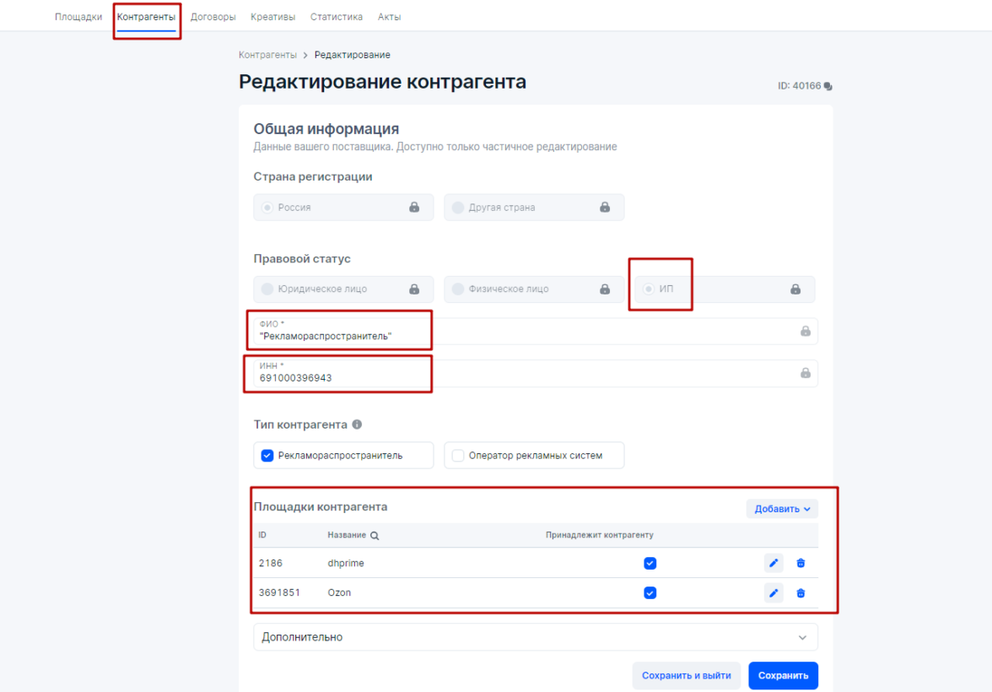Open the Статистика tab
The height and width of the screenshot is (692, 992).
336,17
